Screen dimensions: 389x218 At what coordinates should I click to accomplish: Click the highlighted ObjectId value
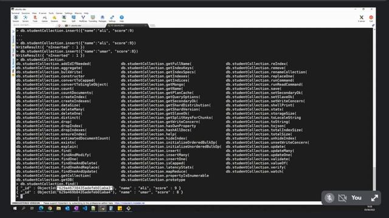(x=84, y=188)
